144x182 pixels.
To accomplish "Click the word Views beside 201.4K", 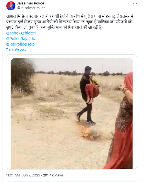I will (x=59, y=175).
